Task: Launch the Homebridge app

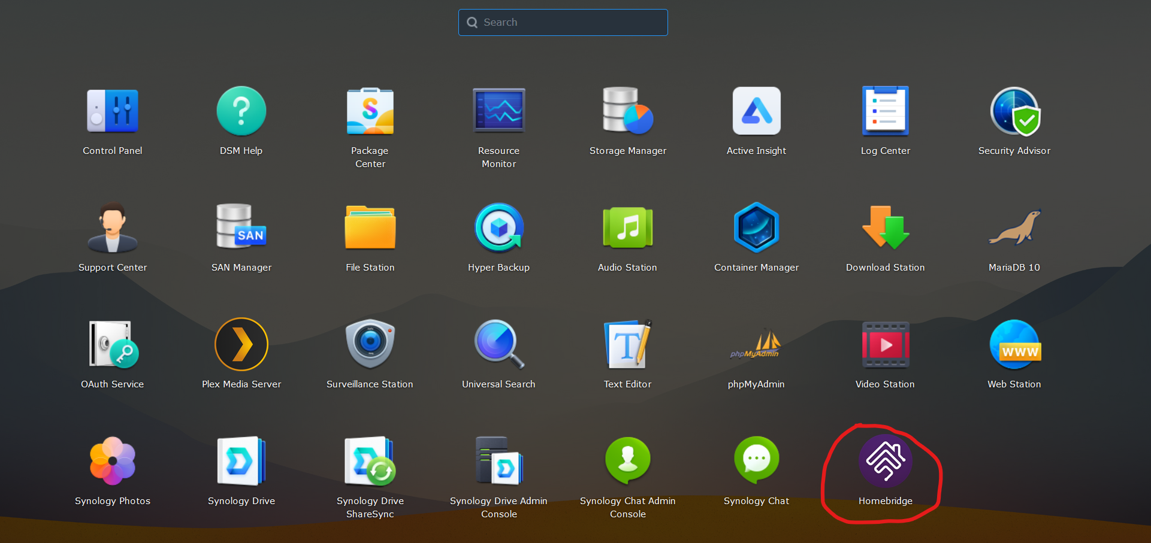Action: 885,462
